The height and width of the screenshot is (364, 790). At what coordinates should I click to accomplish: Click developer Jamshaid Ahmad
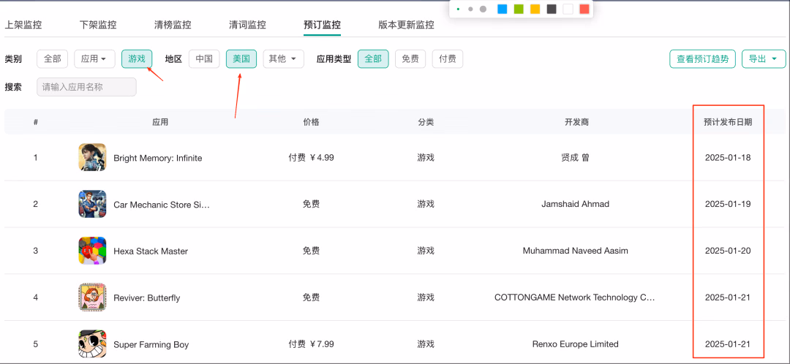[x=576, y=204]
